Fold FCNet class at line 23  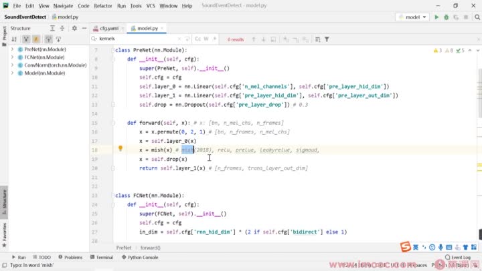[113, 196]
